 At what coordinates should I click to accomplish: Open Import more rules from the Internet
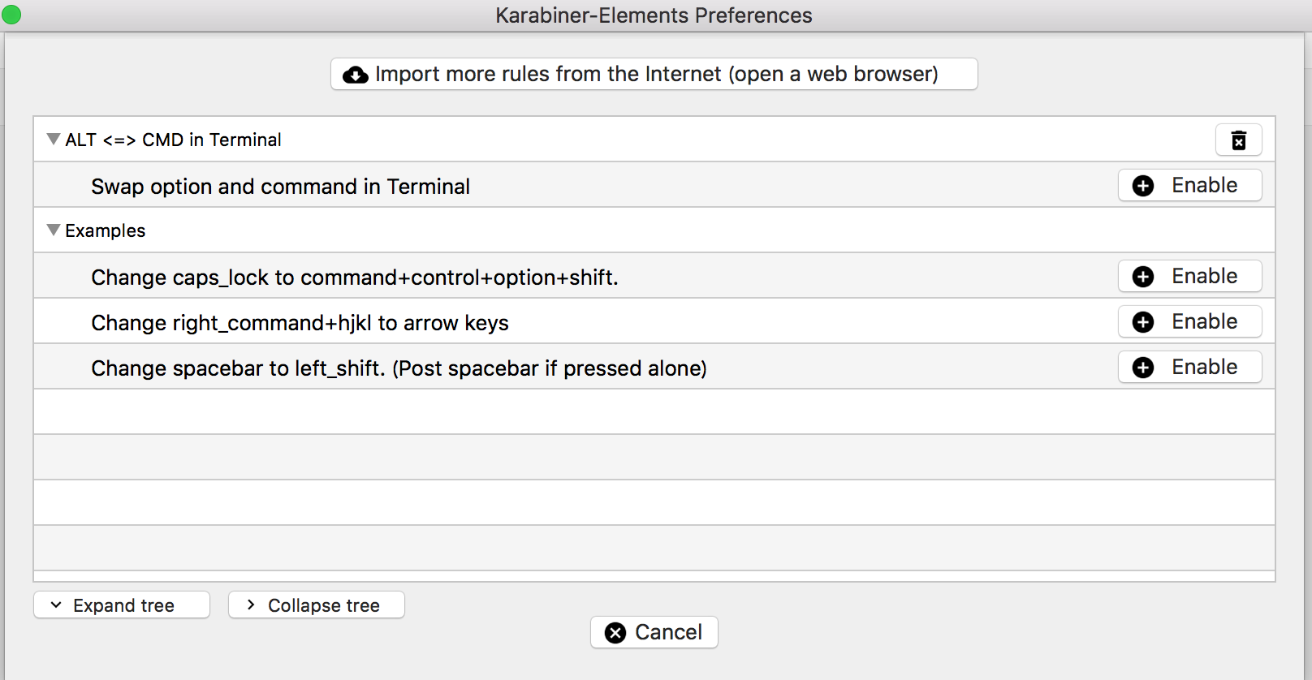(654, 74)
